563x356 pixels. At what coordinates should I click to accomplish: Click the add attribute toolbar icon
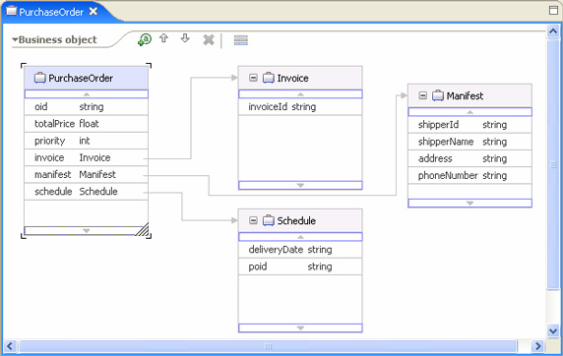click(145, 39)
